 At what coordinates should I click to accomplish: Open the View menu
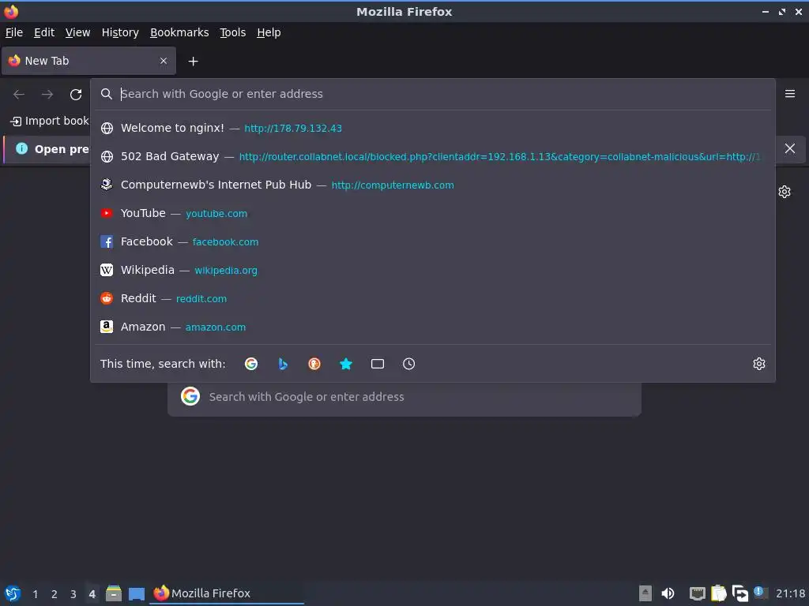77,32
